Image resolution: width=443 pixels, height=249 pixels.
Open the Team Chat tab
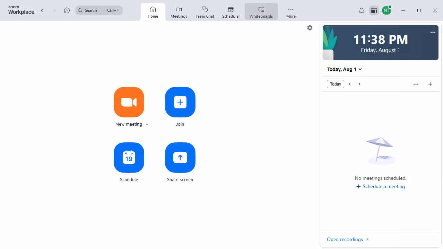pos(205,11)
